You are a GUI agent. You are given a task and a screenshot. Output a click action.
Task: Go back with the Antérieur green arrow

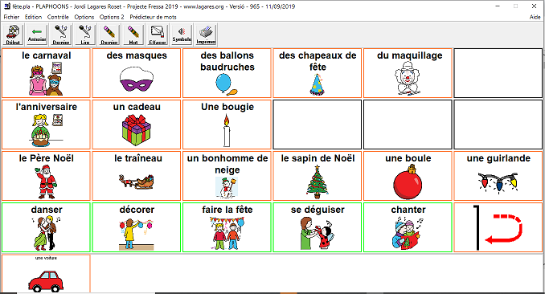pyautogui.click(x=37, y=35)
